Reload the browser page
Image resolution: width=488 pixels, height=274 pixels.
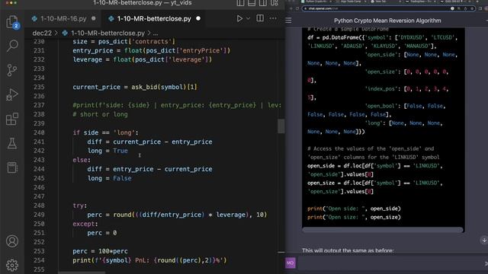297,8
